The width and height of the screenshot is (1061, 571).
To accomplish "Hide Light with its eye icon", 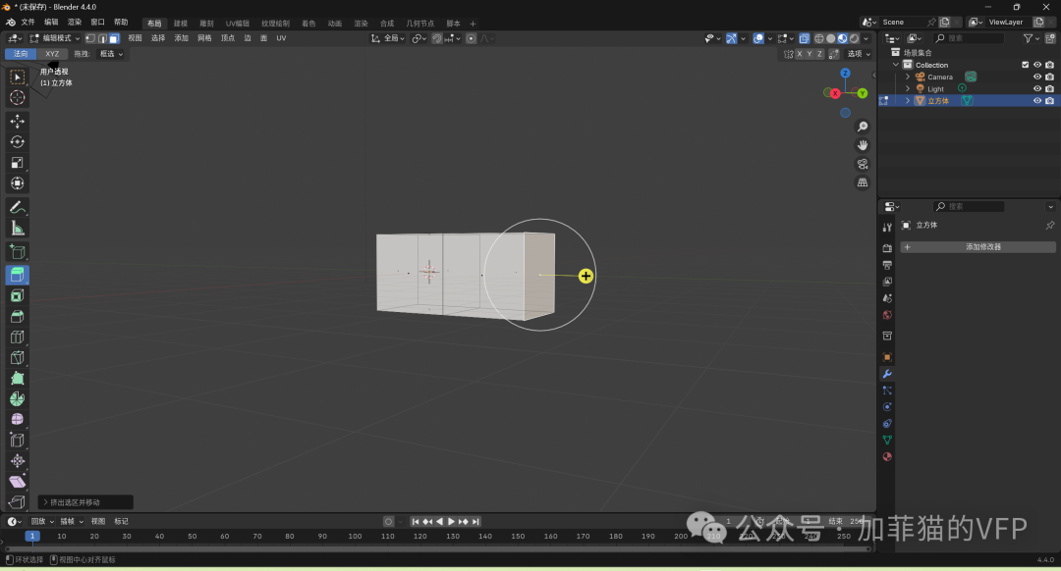I will (1036, 88).
